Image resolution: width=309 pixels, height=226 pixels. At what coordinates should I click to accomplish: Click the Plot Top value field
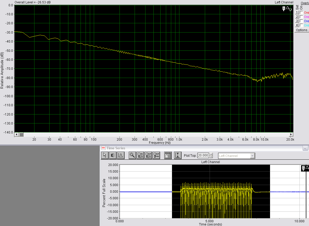point(203,156)
